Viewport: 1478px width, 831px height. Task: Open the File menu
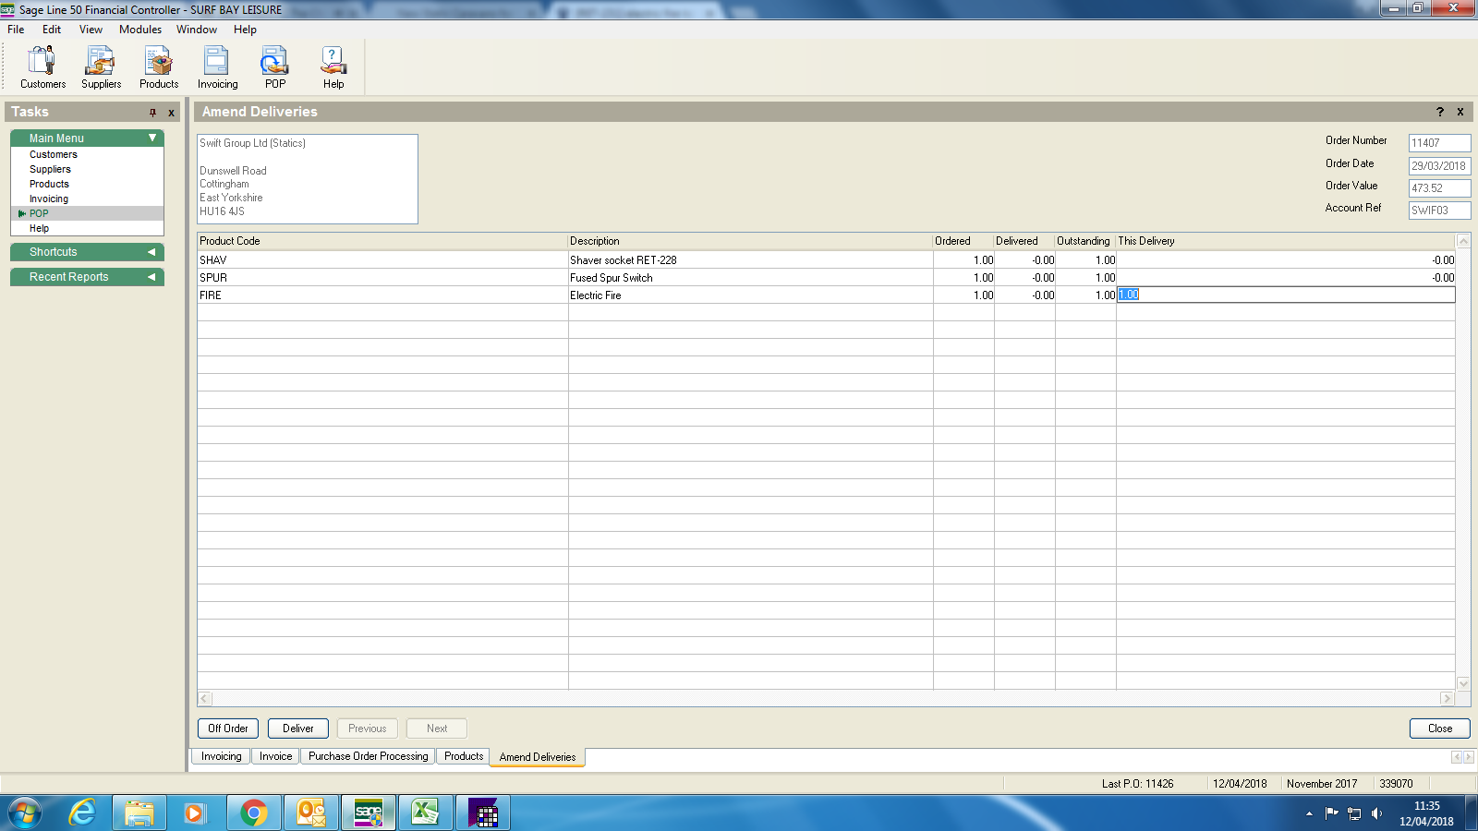tap(16, 30)
